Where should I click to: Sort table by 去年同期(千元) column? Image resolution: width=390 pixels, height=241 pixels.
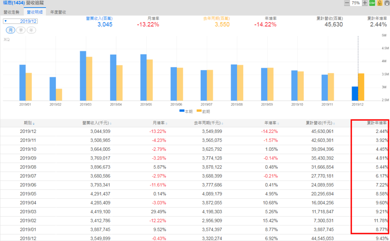(208, 123)
